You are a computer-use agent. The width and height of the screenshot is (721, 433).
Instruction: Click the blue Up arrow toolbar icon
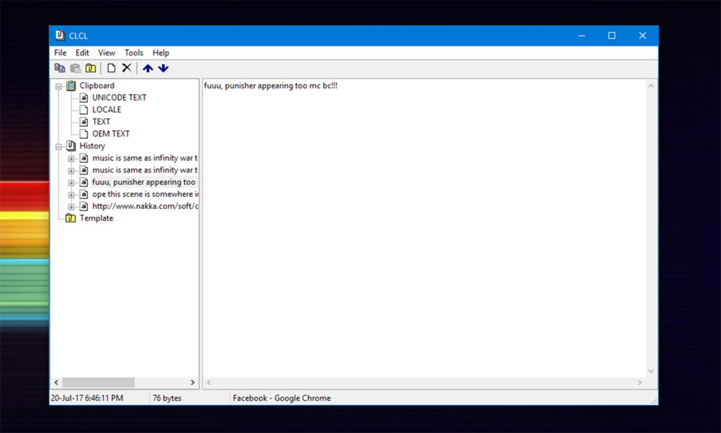(x=147, y=68)
